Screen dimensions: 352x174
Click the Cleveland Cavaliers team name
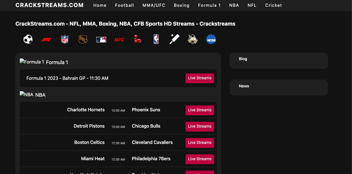pos(152,142)
